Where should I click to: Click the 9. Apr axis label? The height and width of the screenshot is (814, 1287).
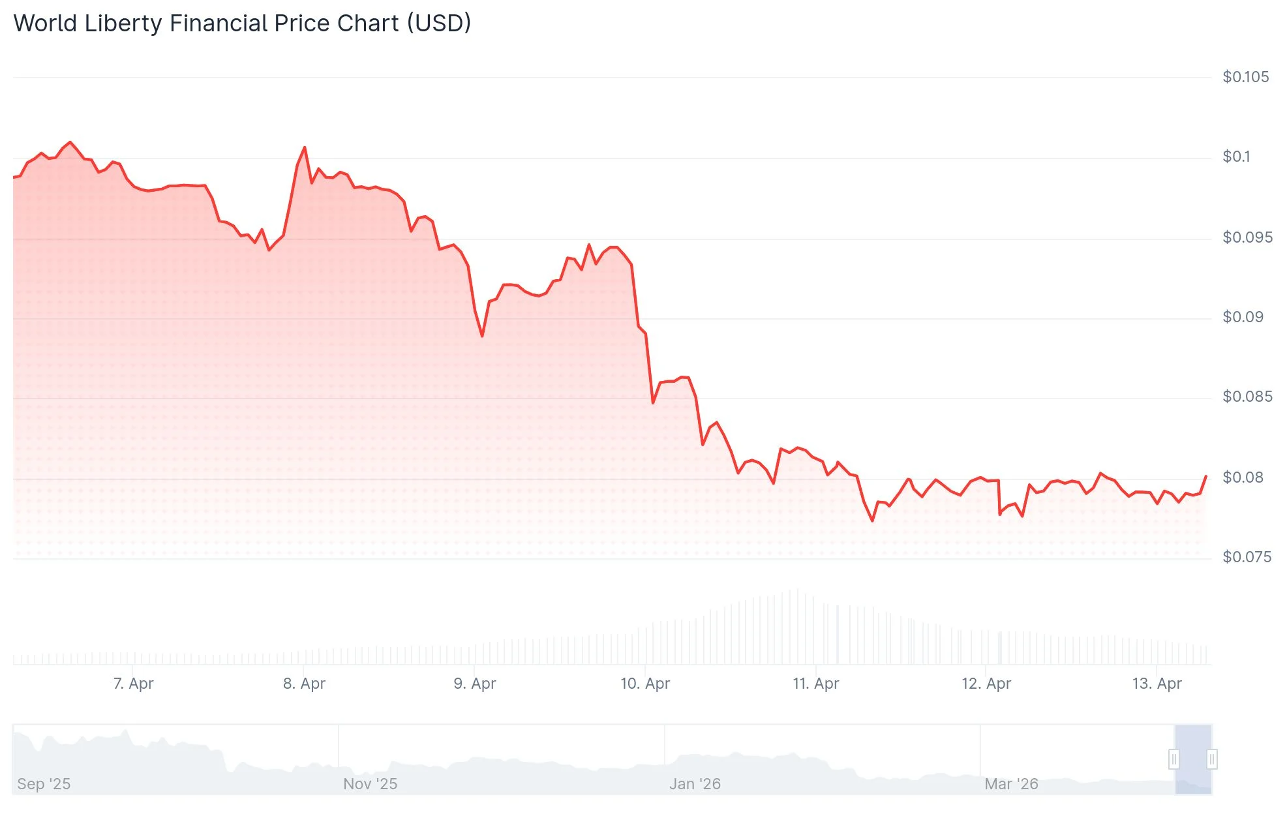[x=475, y=684]
